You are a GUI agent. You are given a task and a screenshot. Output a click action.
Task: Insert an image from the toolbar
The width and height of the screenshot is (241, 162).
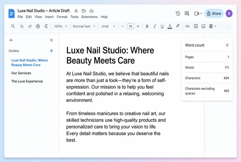203,26
